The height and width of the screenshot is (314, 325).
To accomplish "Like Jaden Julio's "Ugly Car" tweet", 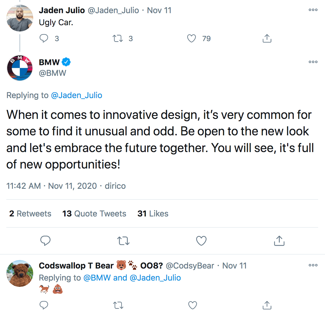I will (x=192, y=38).
